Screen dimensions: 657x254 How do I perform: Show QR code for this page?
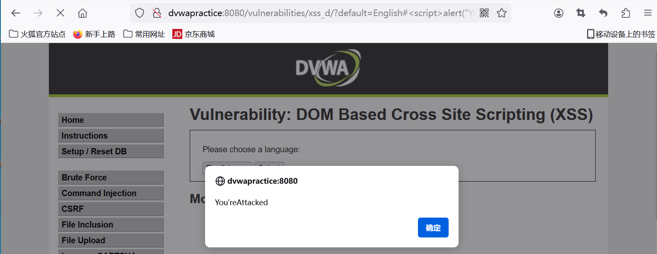click(484, 13)
